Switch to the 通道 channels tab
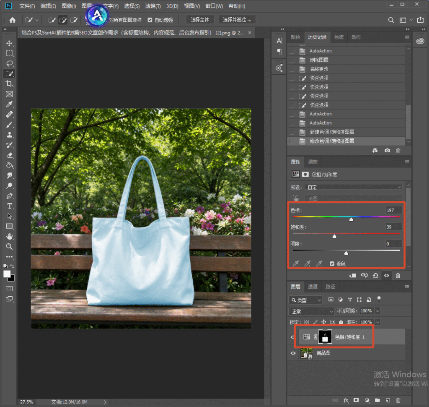Screen dimensions: 429x407 [313, 287]
